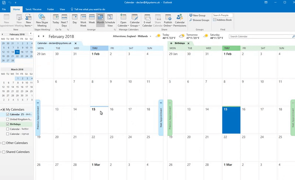Close the declan@Ajsystems.uk calendar tab

pos(76,43)
